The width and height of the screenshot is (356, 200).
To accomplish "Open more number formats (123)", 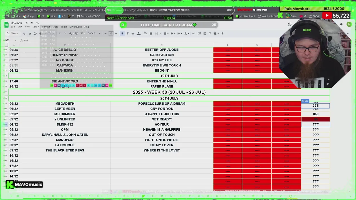I will [81, 34].
